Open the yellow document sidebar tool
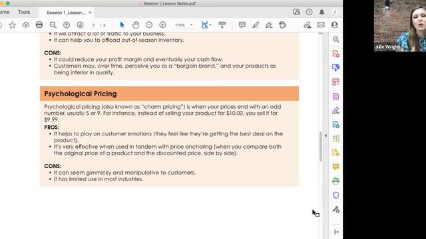This screenshot has width=426, height=239. [x=335, y=153]
